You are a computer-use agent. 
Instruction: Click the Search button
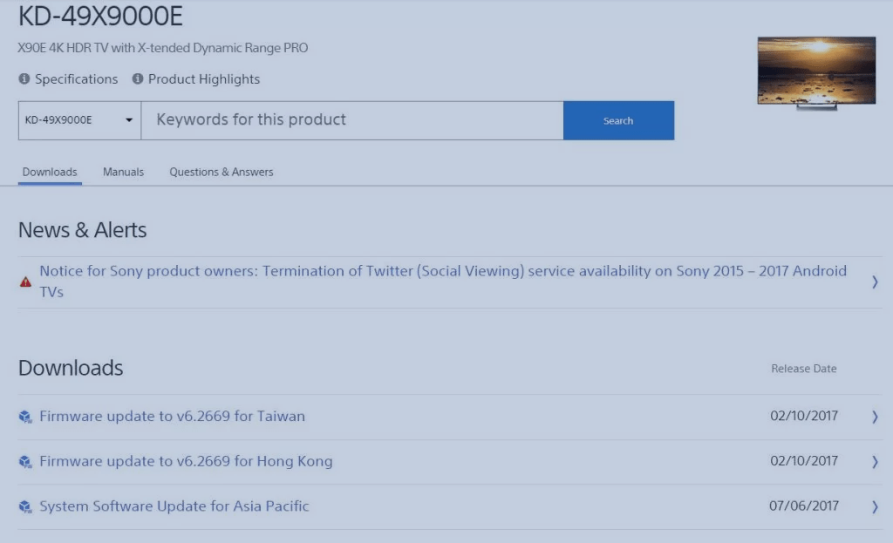(618, 119)
